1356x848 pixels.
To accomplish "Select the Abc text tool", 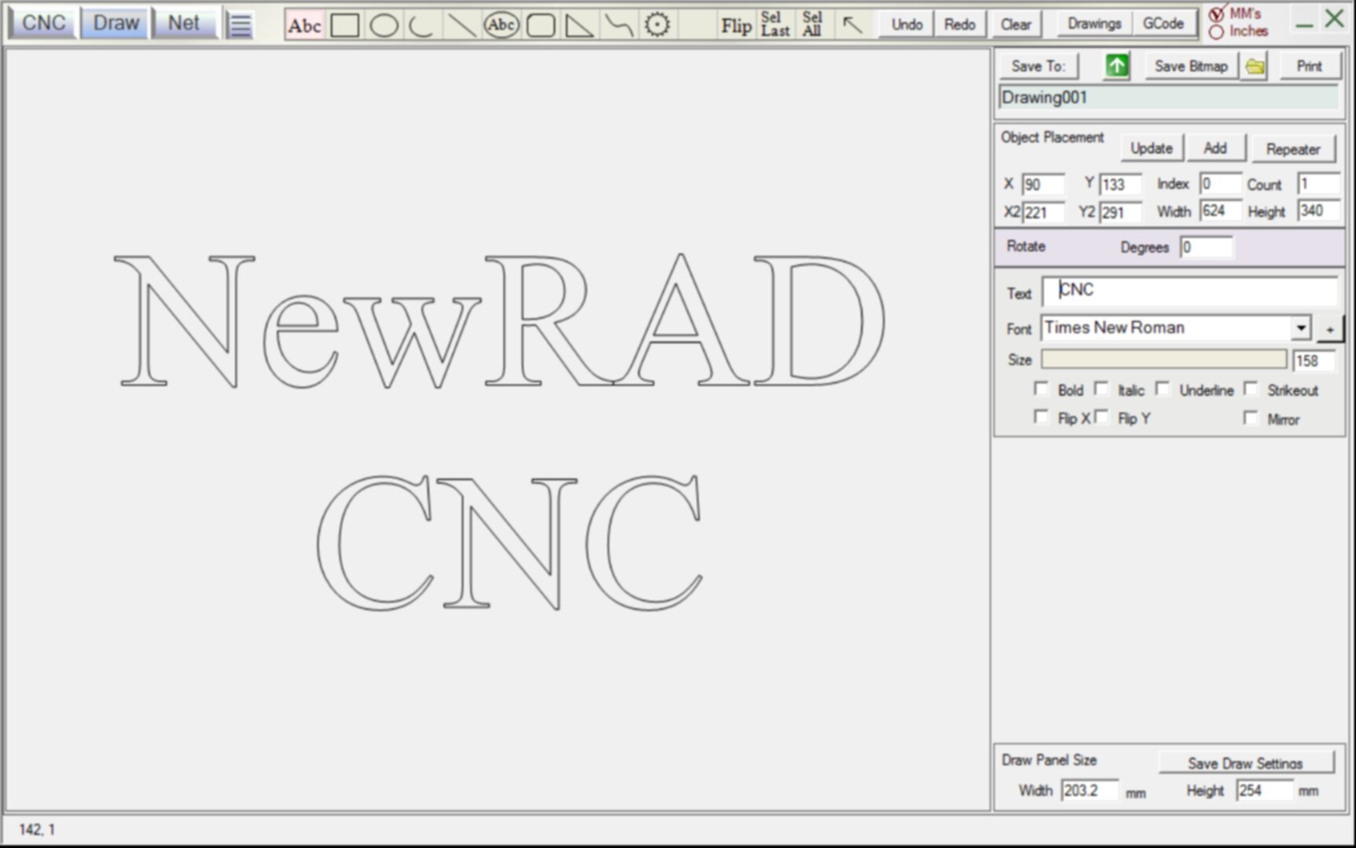I will coord(304,26).
